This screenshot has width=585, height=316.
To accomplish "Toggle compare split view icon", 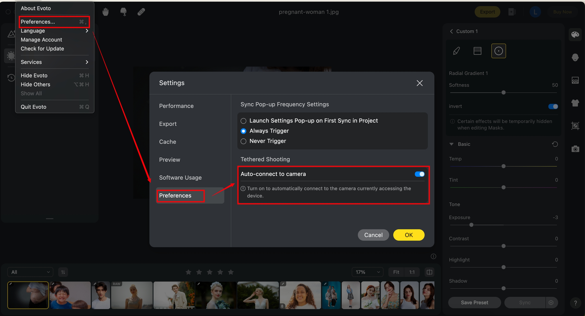I will (429, 272).
